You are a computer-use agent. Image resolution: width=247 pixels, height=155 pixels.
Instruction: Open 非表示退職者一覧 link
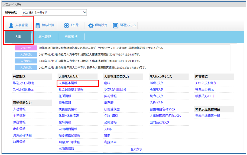(x=208, y=116)
